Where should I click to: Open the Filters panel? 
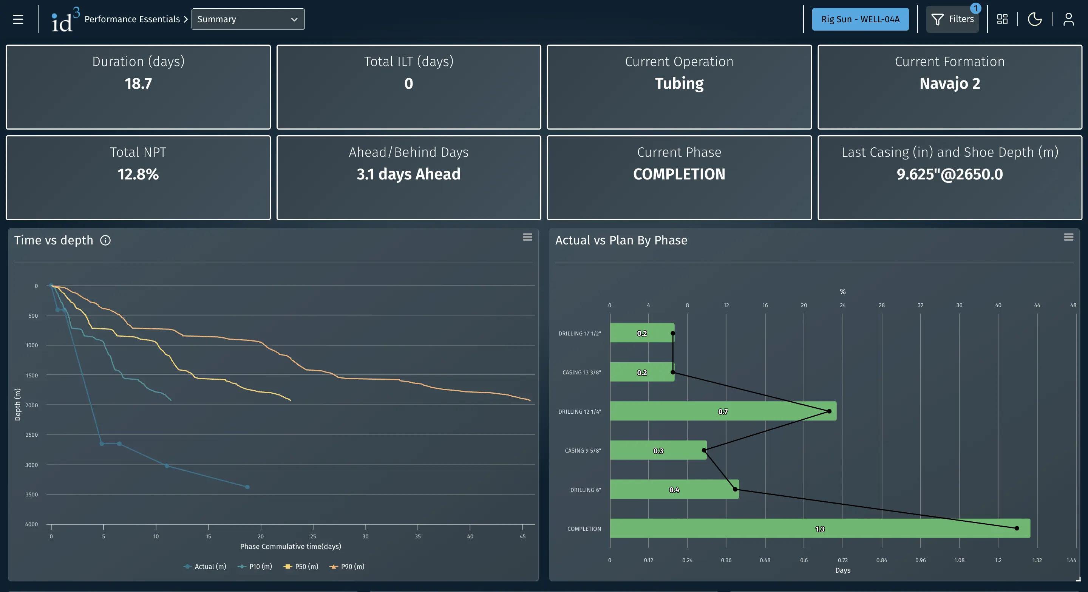(x=952, y=19)
